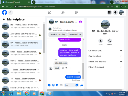
Task: Open the account profile picture menu
Action: 121,12
